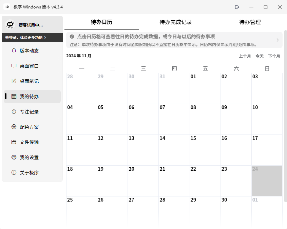The width and height of the screenshot is (287, 229).
Task: Open the 待办管理 tab
Action: pyautogui.click(x=250, y=22)
